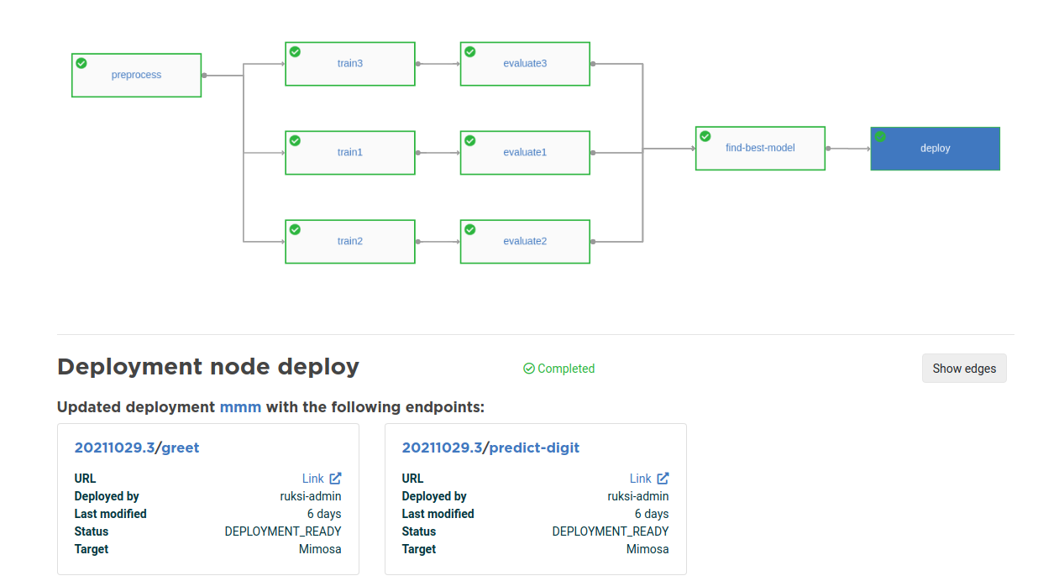The image size is (1038, 581).
Task: Click the Completed status text
Action: point(566,369)
